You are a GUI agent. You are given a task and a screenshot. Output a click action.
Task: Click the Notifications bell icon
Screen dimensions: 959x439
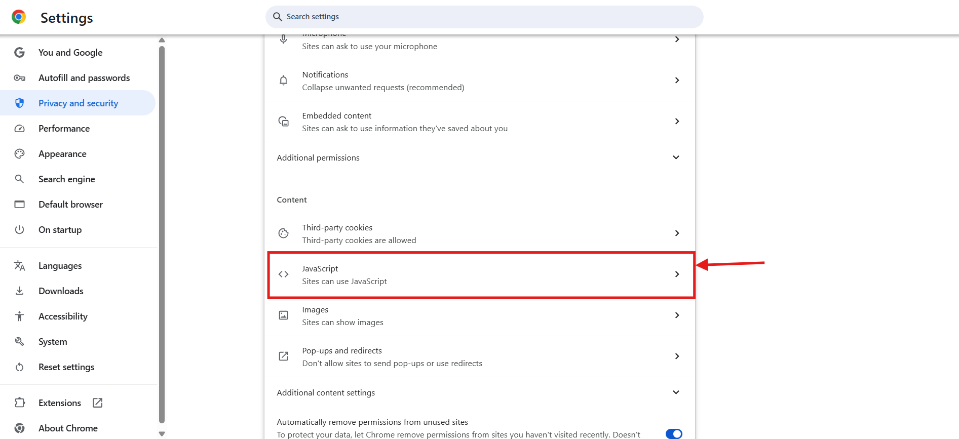(283, 80)
